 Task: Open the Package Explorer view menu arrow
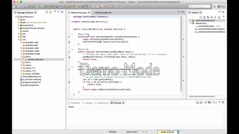pyautogui.click(x=55, y=12)
